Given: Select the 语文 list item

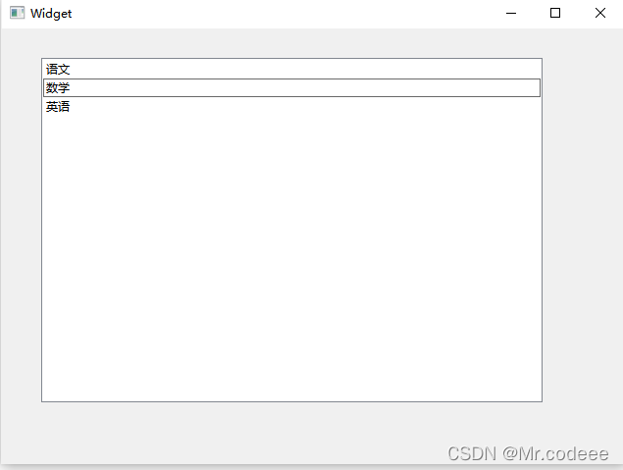Looking at the screenshot, I should tap(291, 69).
